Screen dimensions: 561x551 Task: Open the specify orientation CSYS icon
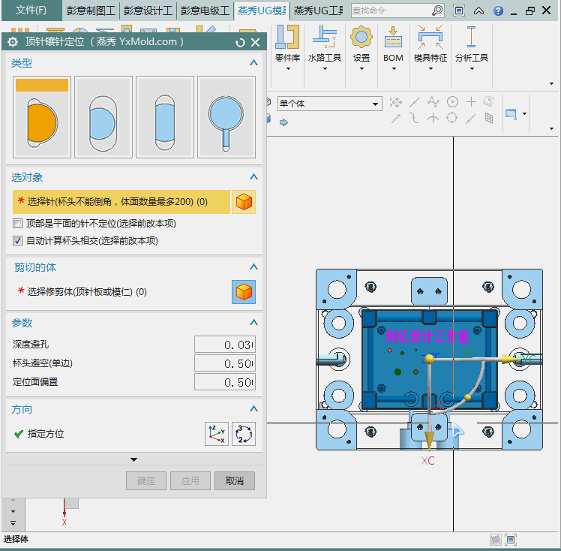pyautogui.click(x=217, y=434)
